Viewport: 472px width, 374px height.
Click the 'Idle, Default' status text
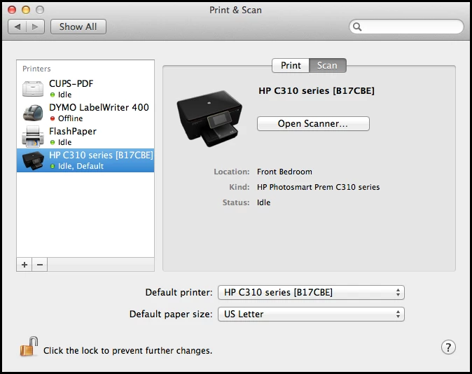pyautogui.click(x=81, y=166)
